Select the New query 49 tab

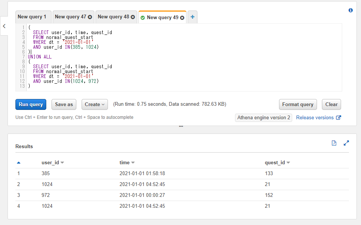162,18
